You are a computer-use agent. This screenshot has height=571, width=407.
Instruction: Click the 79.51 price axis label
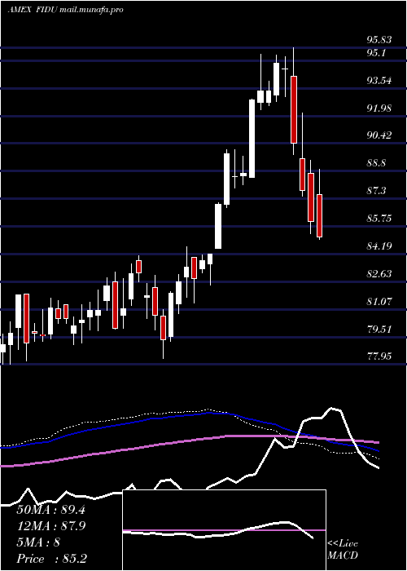pos(379,330)
